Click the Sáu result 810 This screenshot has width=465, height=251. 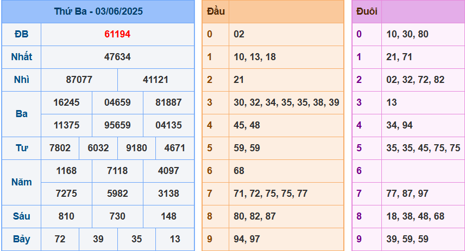click(x=66, y=216)
